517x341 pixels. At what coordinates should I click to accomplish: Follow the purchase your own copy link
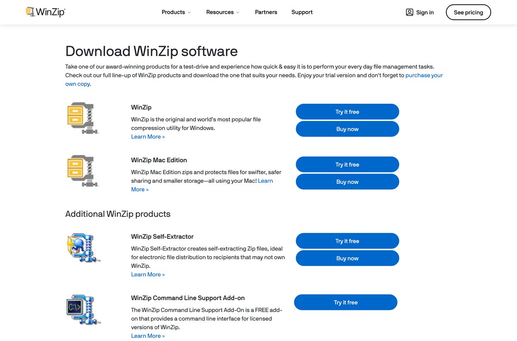pos(424,75)
